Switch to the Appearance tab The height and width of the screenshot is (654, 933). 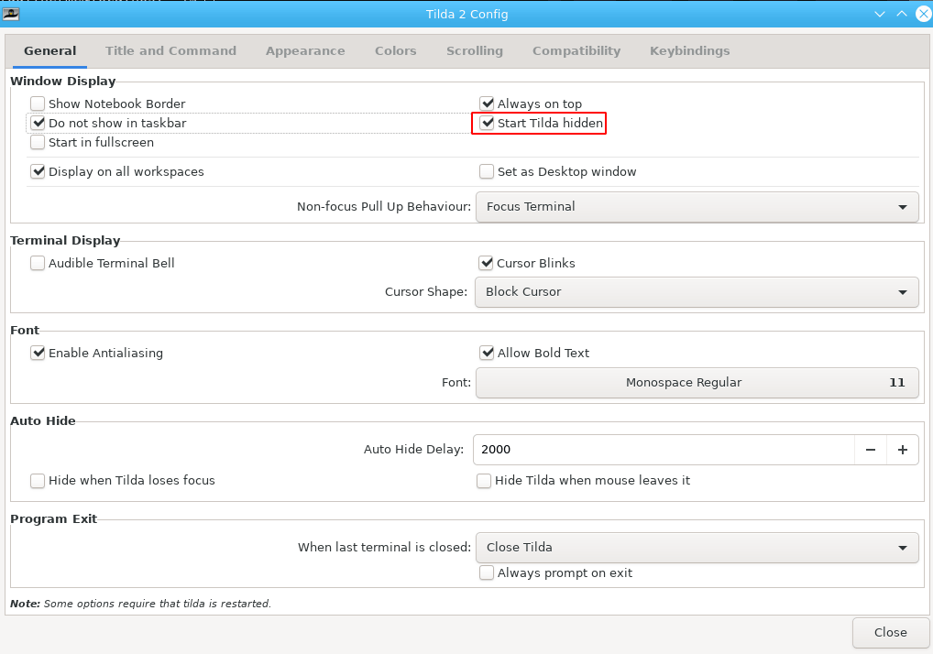[x=305, y=51]
